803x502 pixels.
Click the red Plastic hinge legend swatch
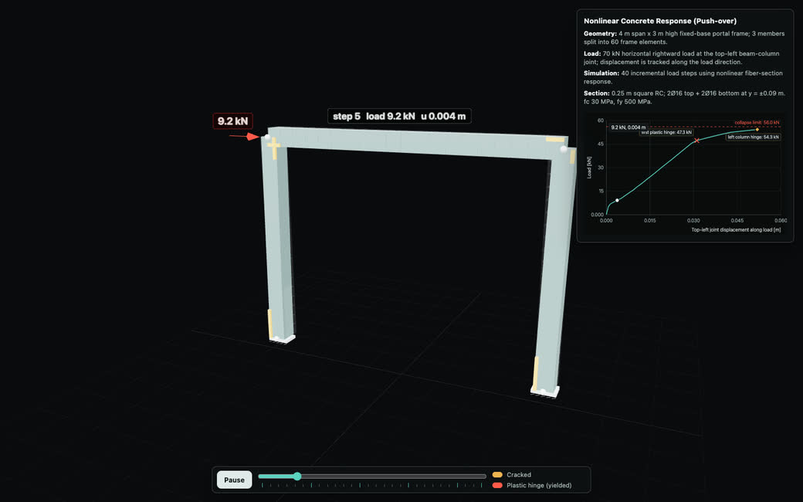[x=496, y=485]
